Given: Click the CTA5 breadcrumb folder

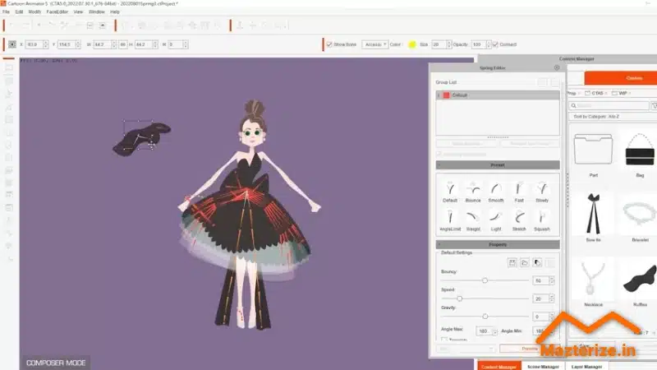Looking at the screenshot, I should pyautogui.click(x=595, y=93).
